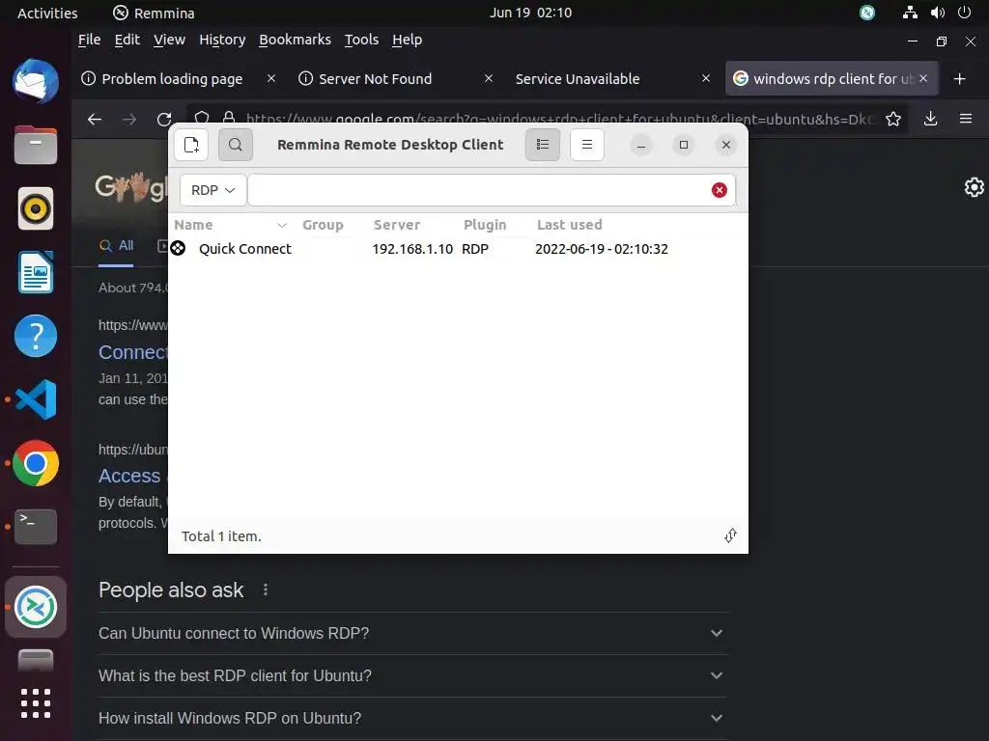Sort by Last used column header
Screen dimensions: 989x741
click(x=570, y=225)
